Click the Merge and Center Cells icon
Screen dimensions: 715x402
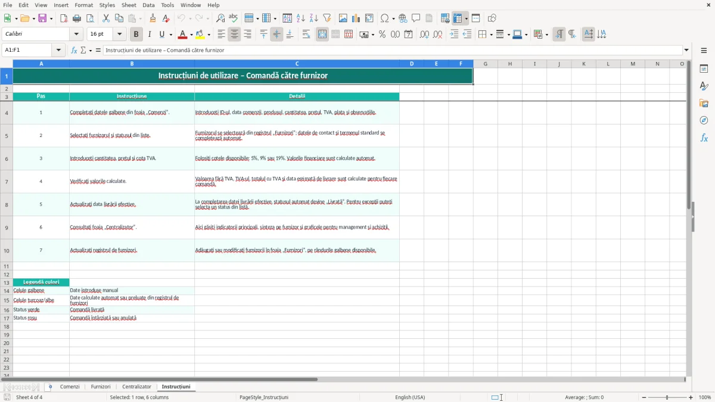coord(322,35)
